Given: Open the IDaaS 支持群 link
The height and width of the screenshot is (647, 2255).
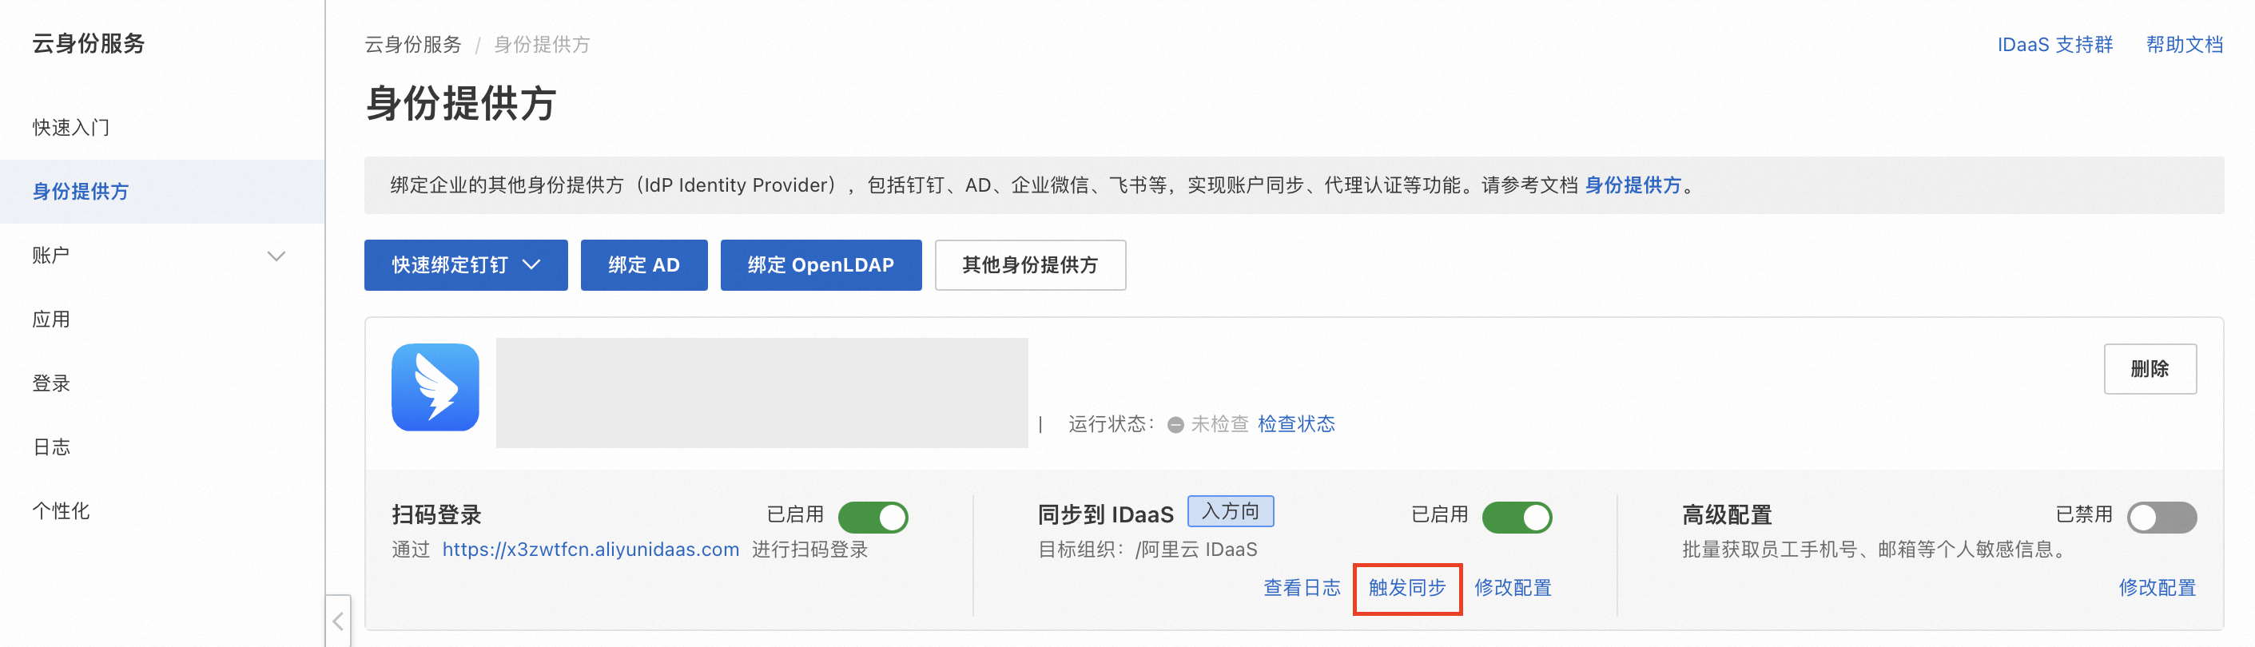Looking at the screenshot, I should point(2054,45).
